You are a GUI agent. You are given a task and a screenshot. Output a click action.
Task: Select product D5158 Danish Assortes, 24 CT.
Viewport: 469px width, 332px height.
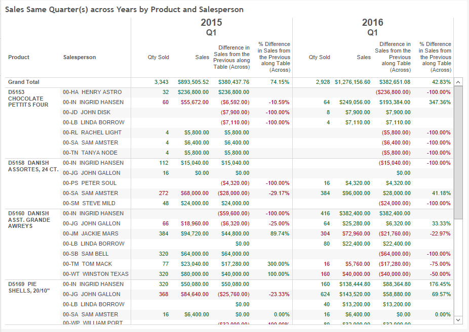[33, 166]
